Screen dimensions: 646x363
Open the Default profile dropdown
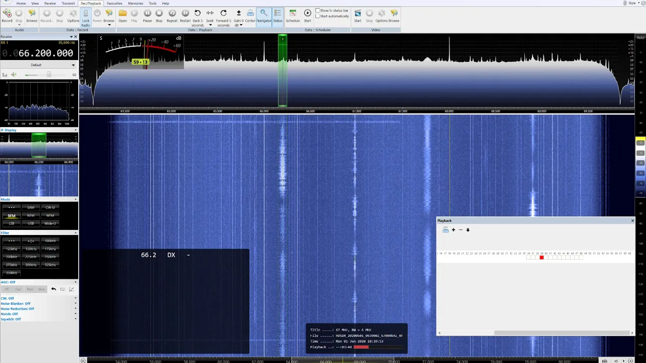click(x=39, y=65)
